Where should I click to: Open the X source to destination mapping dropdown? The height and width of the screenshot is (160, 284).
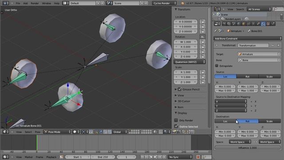(231, 101)
